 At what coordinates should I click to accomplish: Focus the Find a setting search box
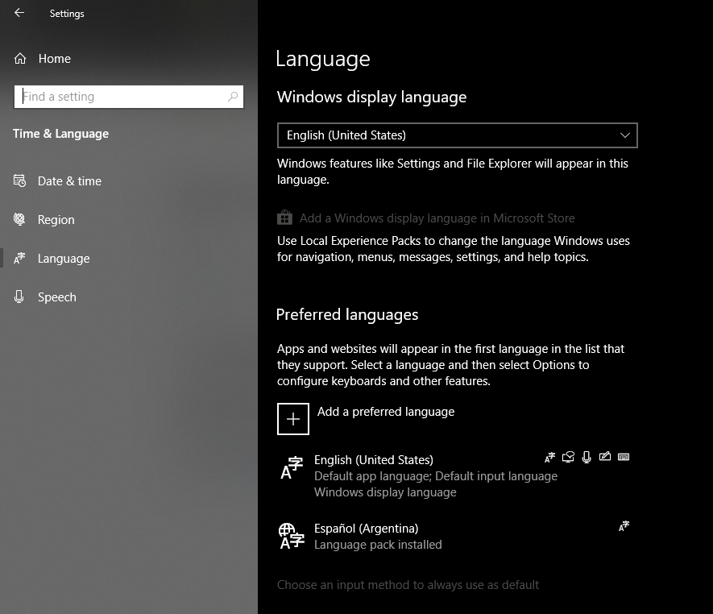coord(129,97)
